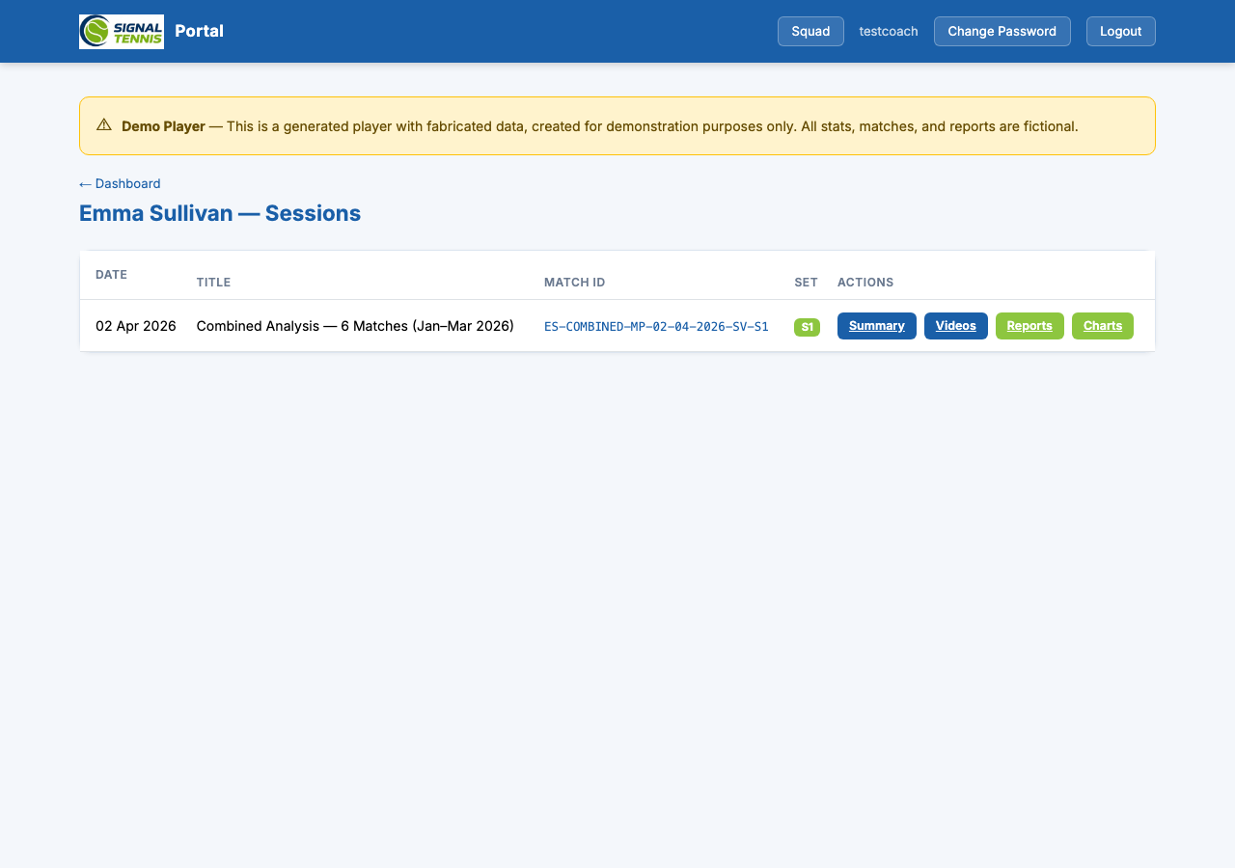1235x868 pixels.
Task: Click the testcoach username
Action: (x=888, y=31)
